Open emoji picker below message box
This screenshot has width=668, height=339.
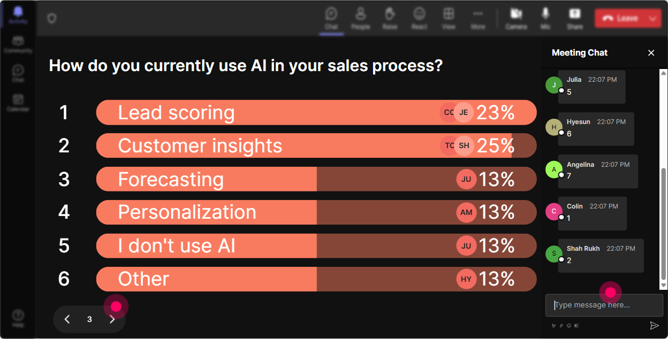(569, 325)
